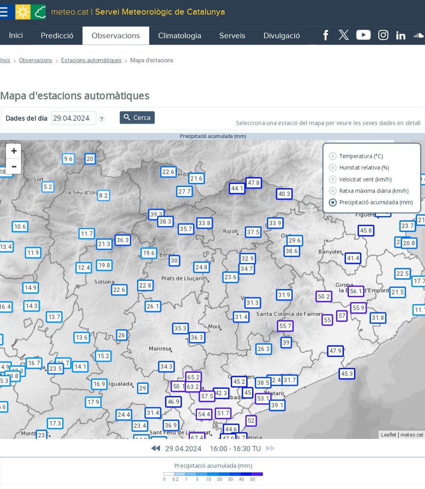Select station showing 34.3 near Manresa

click(166, 366)
